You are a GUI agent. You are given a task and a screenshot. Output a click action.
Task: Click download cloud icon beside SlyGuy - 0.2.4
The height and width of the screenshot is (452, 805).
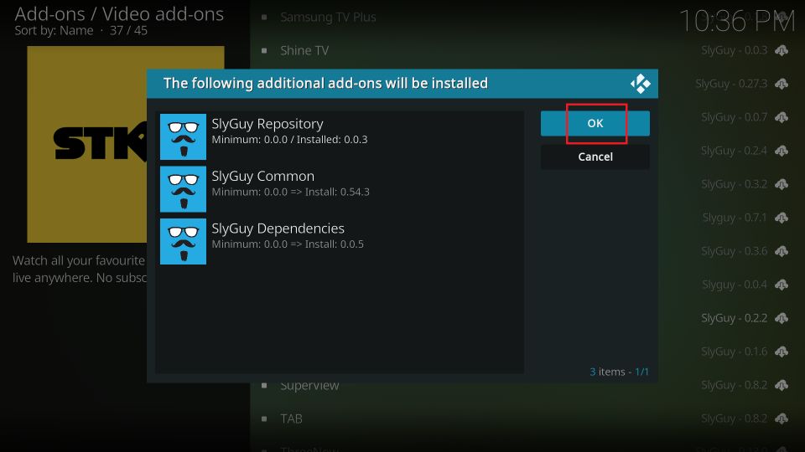782,151
